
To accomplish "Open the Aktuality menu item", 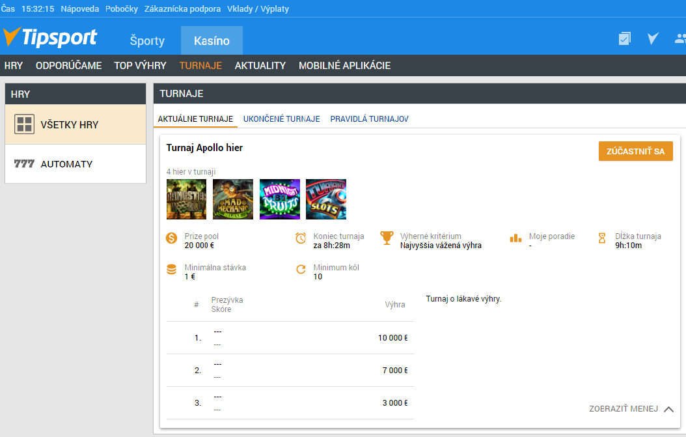I will pos(260,66).
